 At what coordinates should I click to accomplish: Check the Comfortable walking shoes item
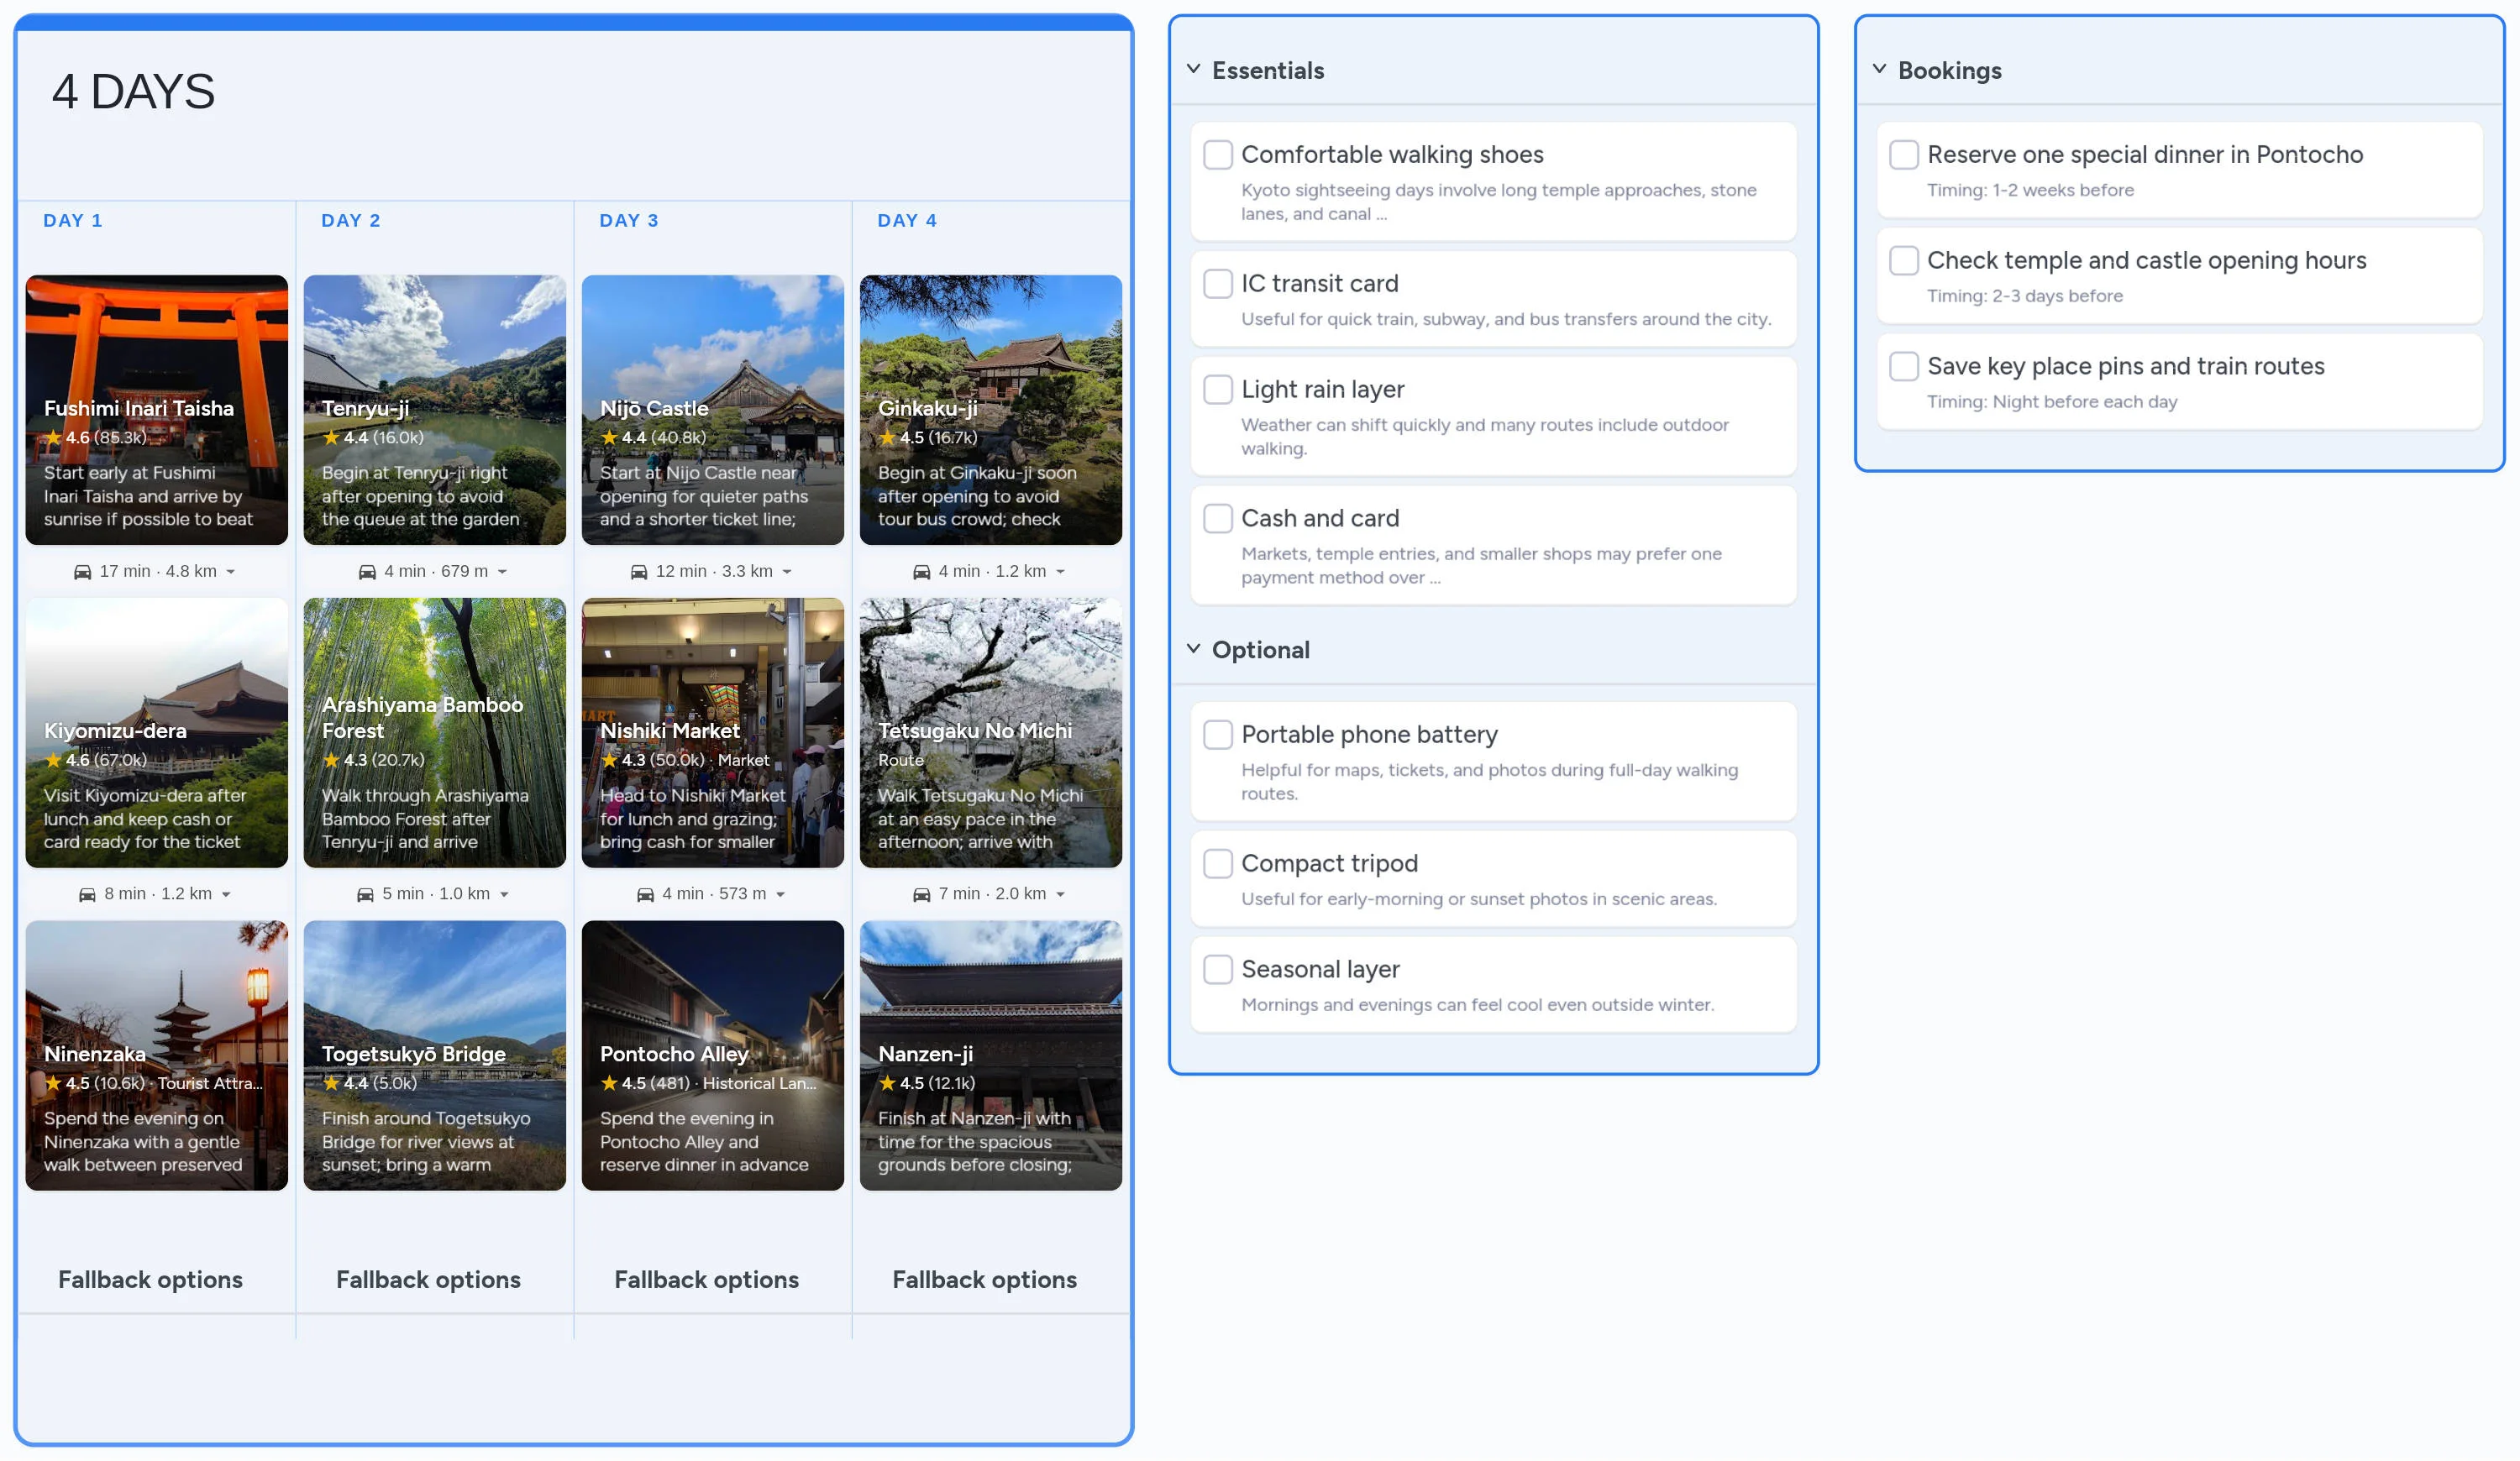[1218, 154]
